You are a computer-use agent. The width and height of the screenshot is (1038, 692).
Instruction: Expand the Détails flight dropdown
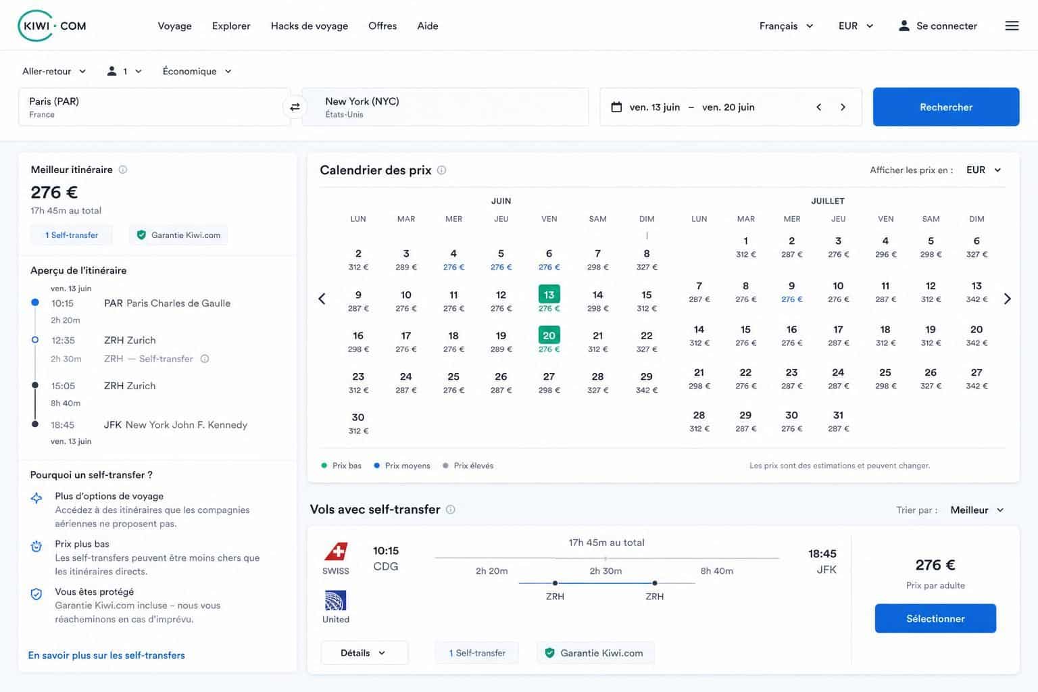364,653
